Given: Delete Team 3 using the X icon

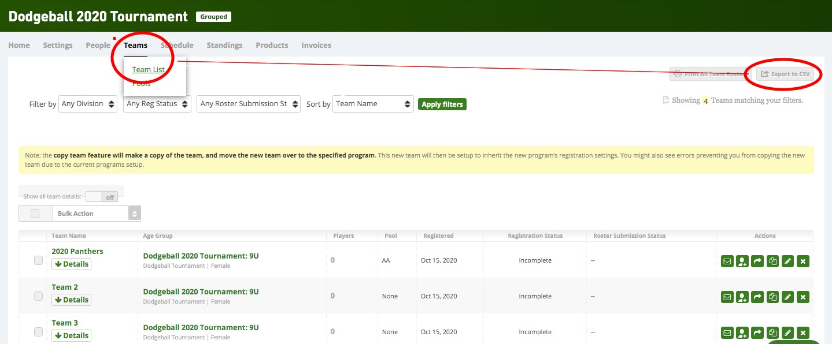Looking at the screenshot, I should pos(802,332).
